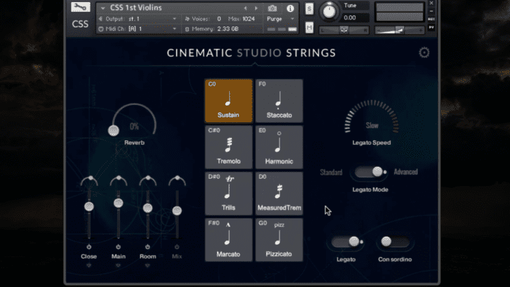
Task: Select the Staccato articulation
Action: [x=279, y=101]
